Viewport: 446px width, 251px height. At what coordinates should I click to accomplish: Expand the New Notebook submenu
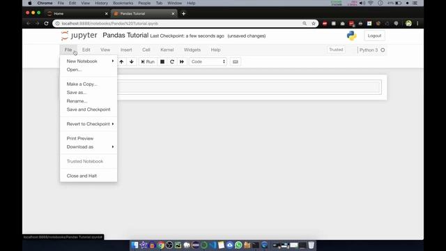tap(89, 61)
